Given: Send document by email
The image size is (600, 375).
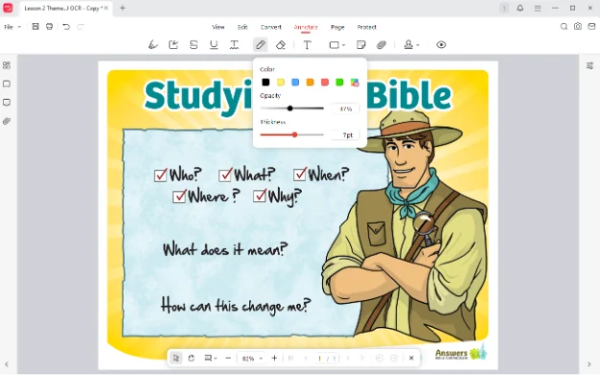Looking at the screenshot, I should coord(591,26).
